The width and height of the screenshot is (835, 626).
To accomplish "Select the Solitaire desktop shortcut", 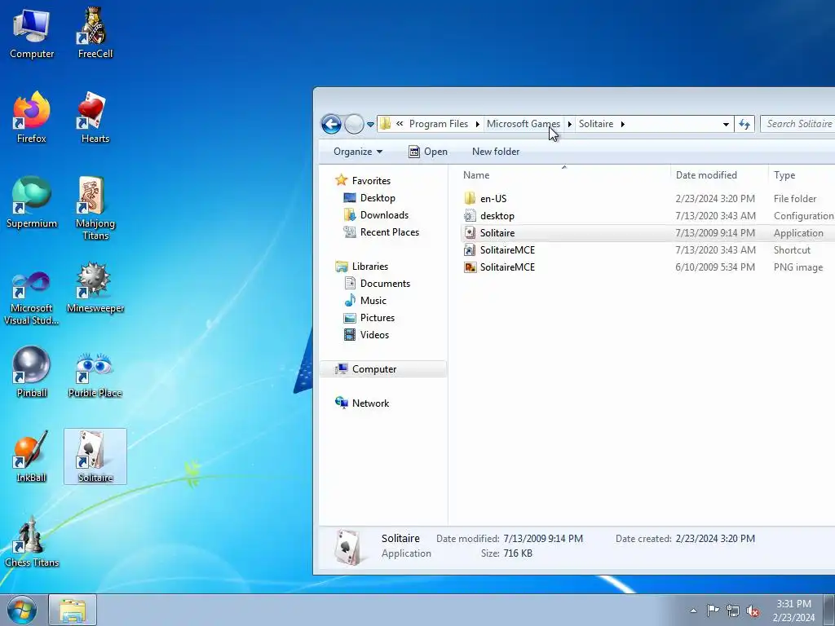I will [x=95, y=456].
